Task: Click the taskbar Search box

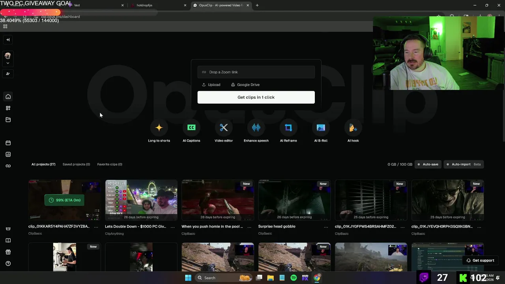Action: pos(224,278)
